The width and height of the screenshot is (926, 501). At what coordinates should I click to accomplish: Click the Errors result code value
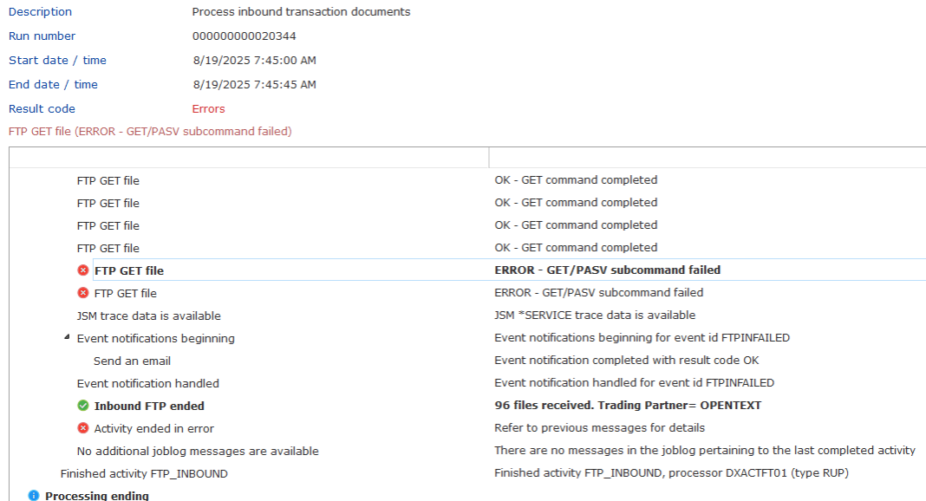[208, 108]
